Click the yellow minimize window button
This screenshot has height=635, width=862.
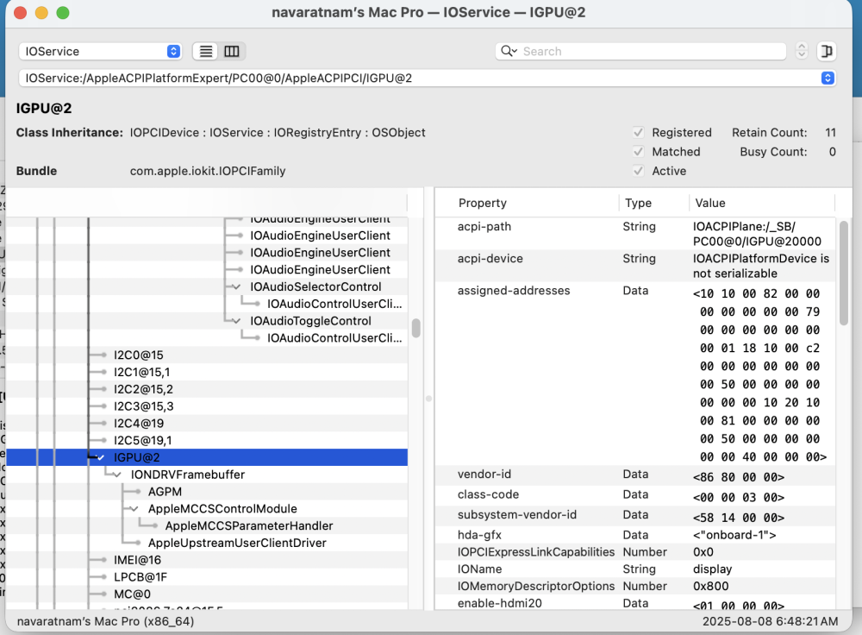click(x=41, y=13)
